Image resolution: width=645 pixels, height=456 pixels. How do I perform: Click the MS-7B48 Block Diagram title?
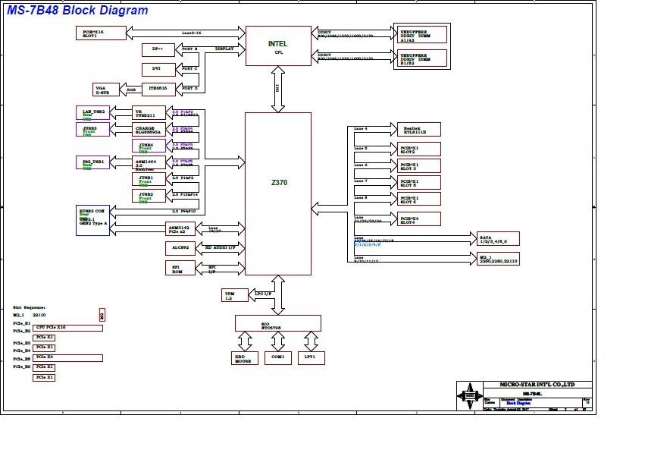(78, 11)
